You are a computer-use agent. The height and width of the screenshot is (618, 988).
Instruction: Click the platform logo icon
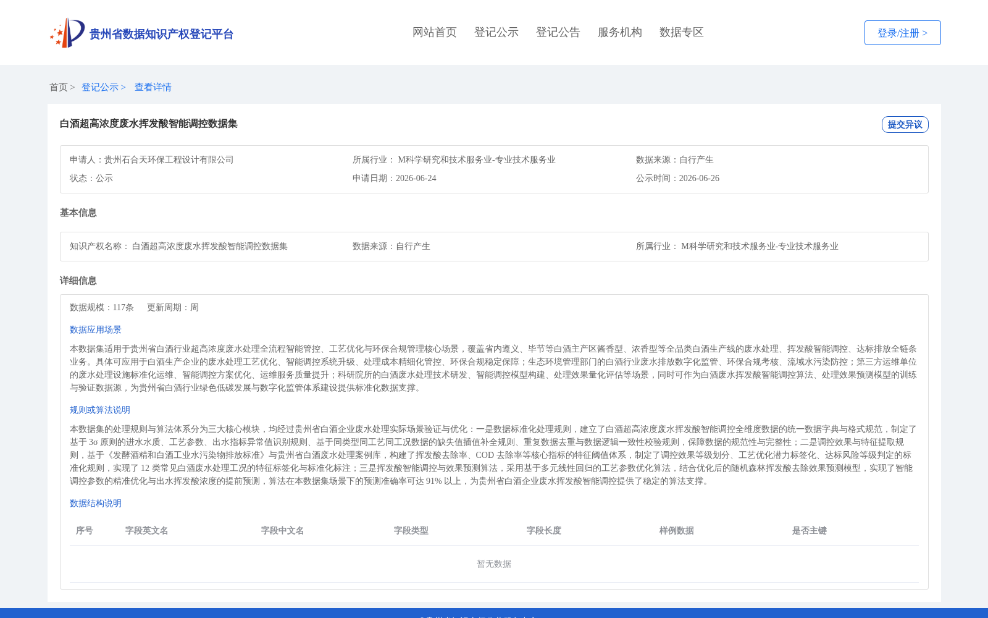coord(67,33)
